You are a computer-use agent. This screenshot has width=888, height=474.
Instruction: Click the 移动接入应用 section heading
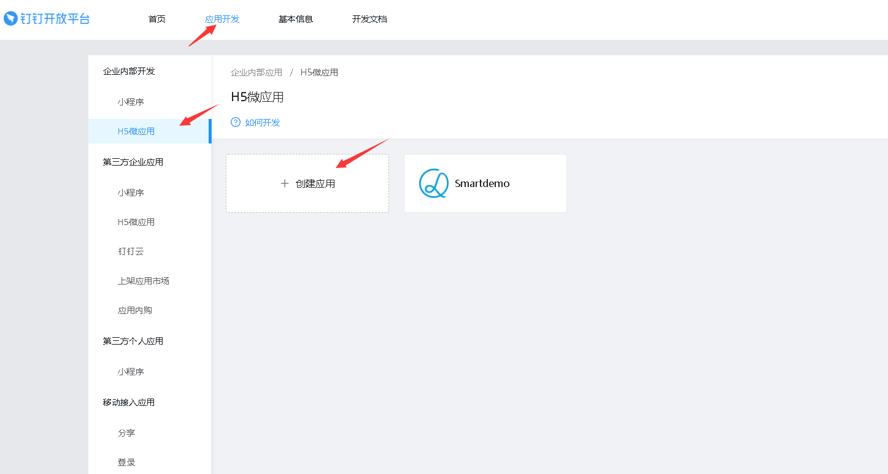point(129,402)
